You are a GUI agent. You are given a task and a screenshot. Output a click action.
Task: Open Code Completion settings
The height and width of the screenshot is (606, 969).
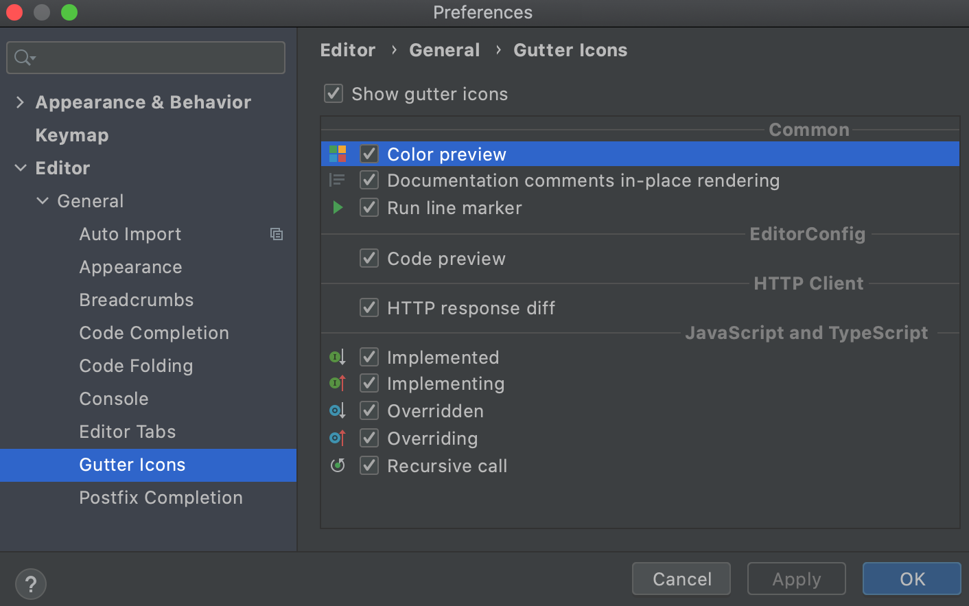154,333
